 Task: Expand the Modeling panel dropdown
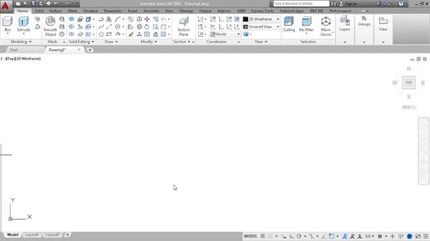click(21, 42)
